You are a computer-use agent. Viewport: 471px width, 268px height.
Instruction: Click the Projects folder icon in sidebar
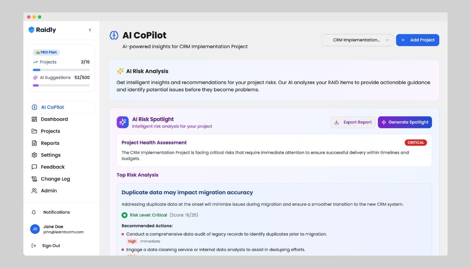pyautogui.click(x=34, y=131)
